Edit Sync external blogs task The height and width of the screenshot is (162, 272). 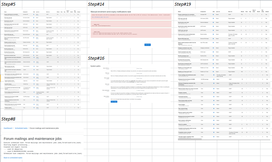click(x=214, y=109)
